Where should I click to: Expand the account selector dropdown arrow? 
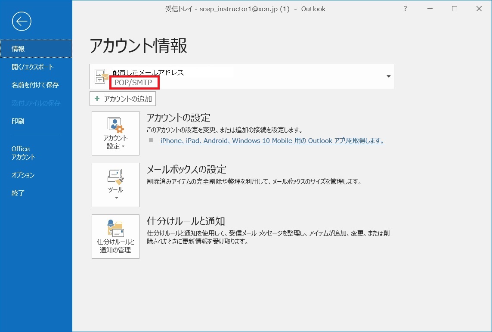388,77
